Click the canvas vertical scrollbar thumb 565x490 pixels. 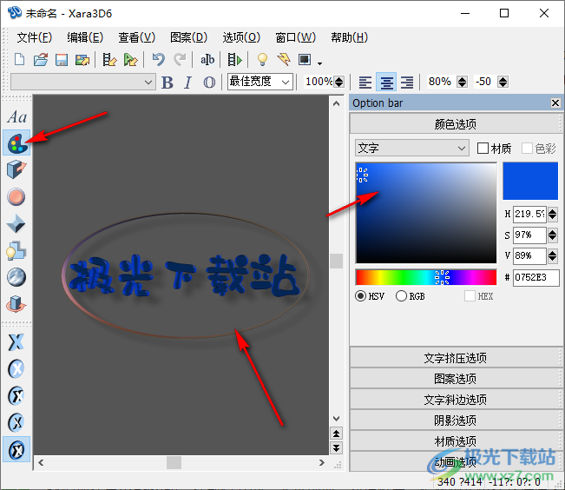tap(336, 261)
